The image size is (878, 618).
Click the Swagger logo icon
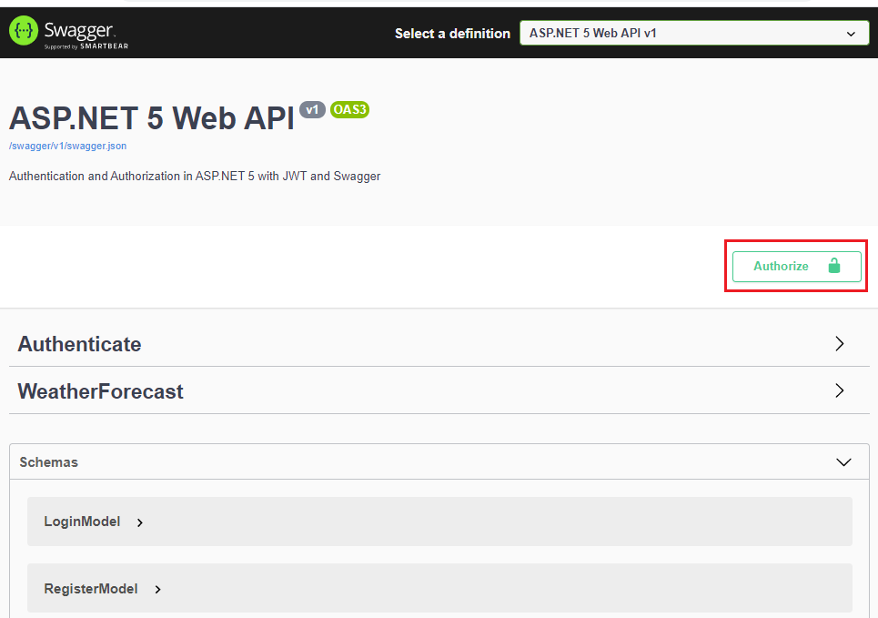tap(24, 32)
